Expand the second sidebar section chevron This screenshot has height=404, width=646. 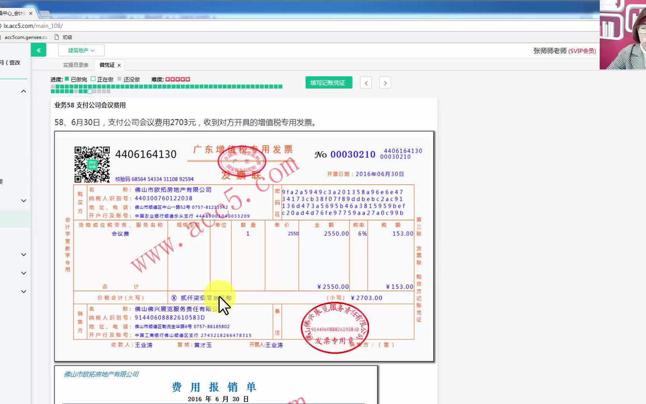click(x=24, y=201)
